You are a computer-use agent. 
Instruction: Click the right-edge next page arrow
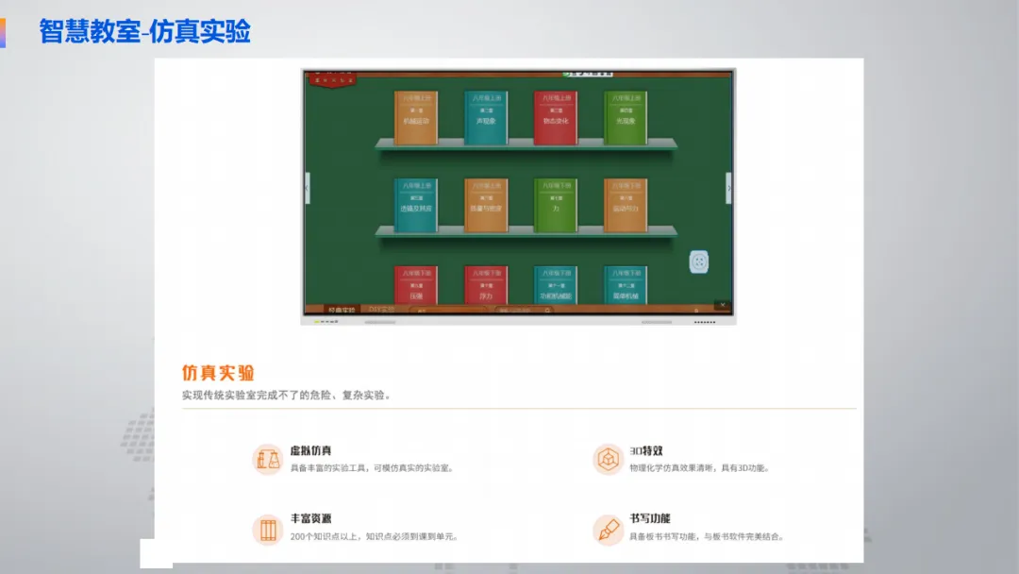pos(728,188)
